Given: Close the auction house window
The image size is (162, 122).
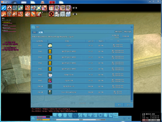Looking at the screenshot, I should point(132,27).
